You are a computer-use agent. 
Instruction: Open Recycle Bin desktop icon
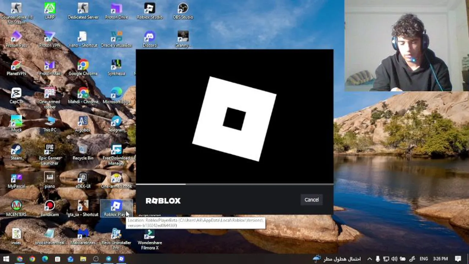pos(83,152)
